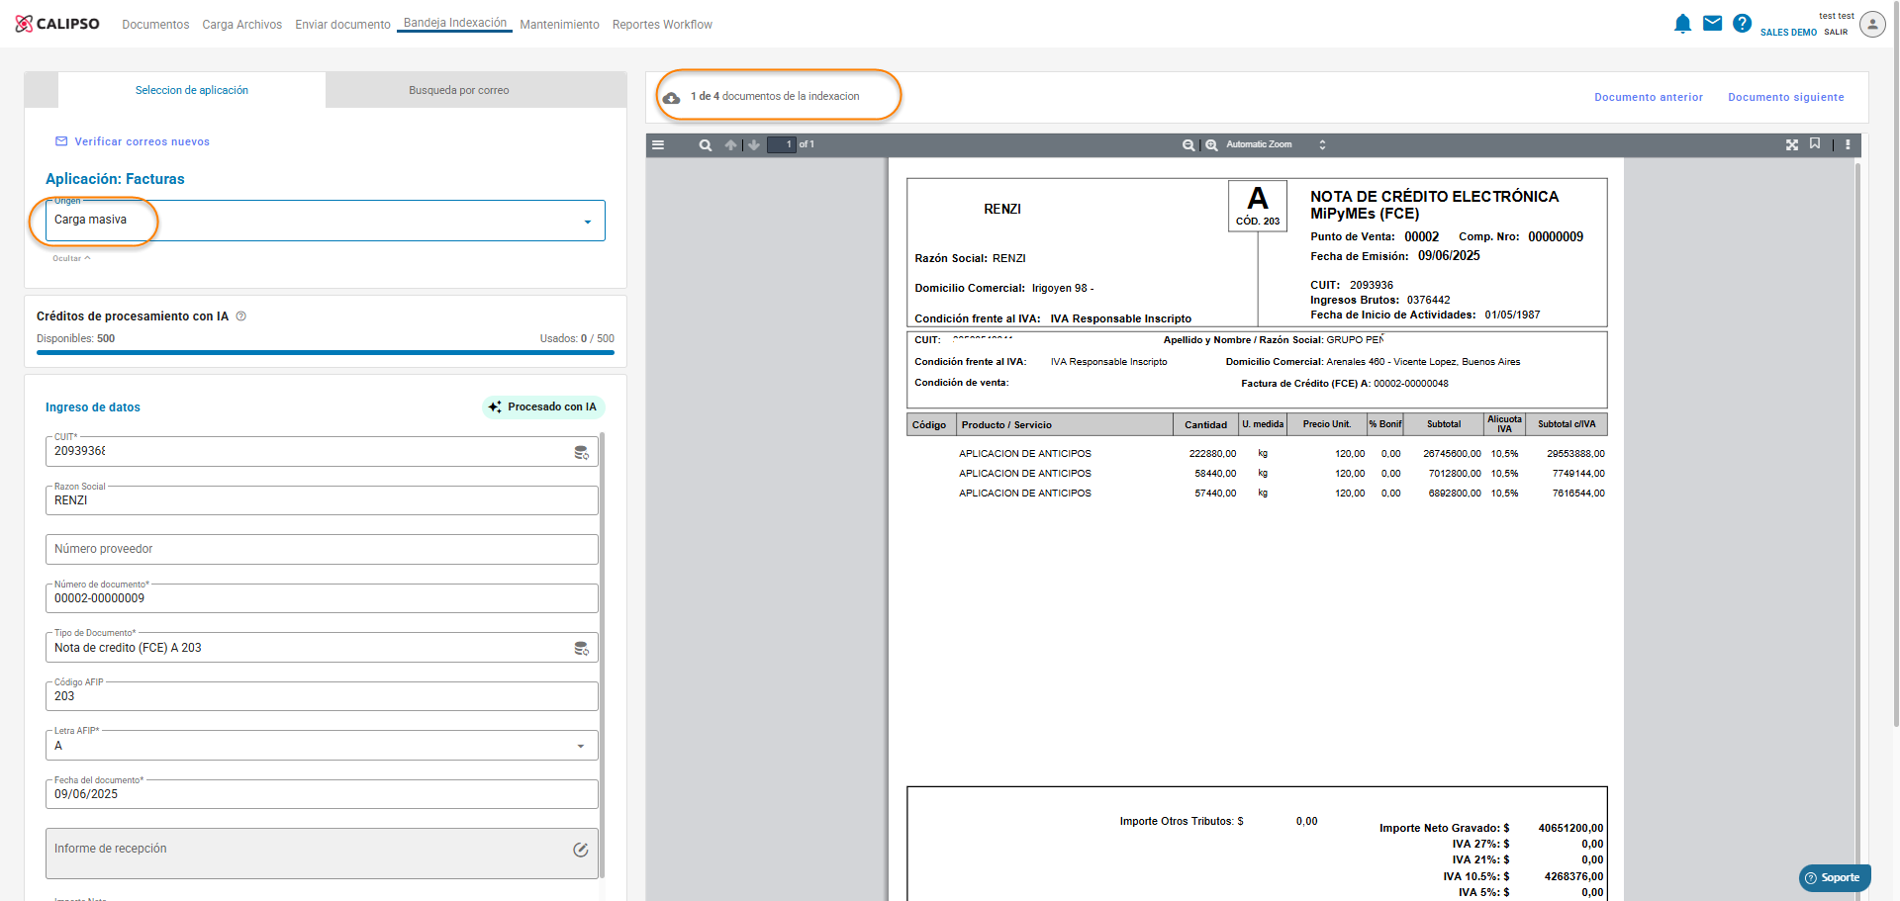
Task: Click the 40651200,00 net amount in PDF
Action: [1570, 829]
